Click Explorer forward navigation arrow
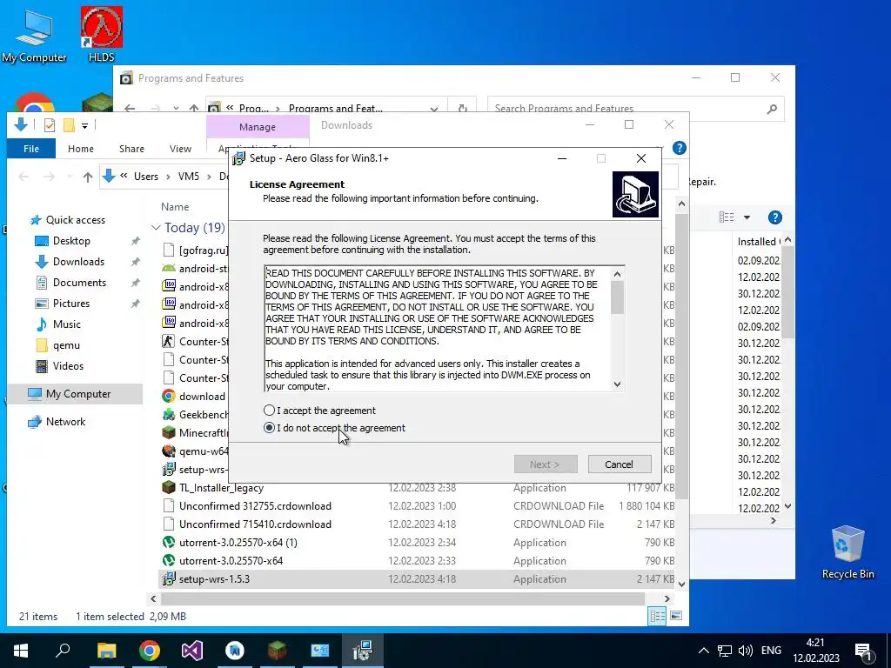The height and width of the screenshot is (668, 891). [x=50, y=177]
